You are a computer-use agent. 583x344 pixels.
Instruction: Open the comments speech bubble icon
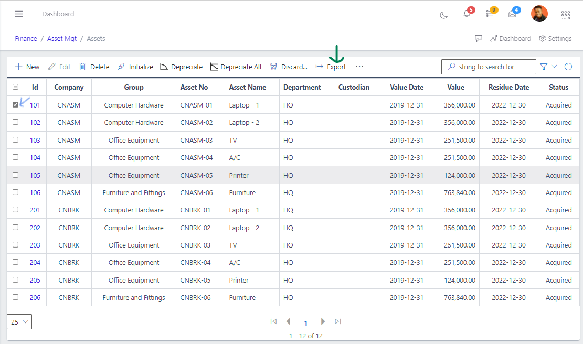click(x=479, y=38)
